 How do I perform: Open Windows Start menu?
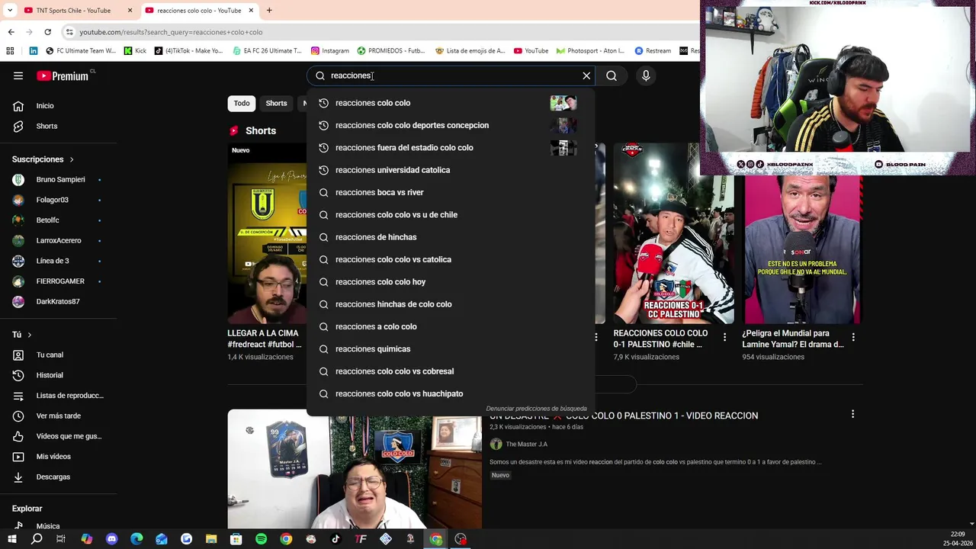(x=11, y=539)
